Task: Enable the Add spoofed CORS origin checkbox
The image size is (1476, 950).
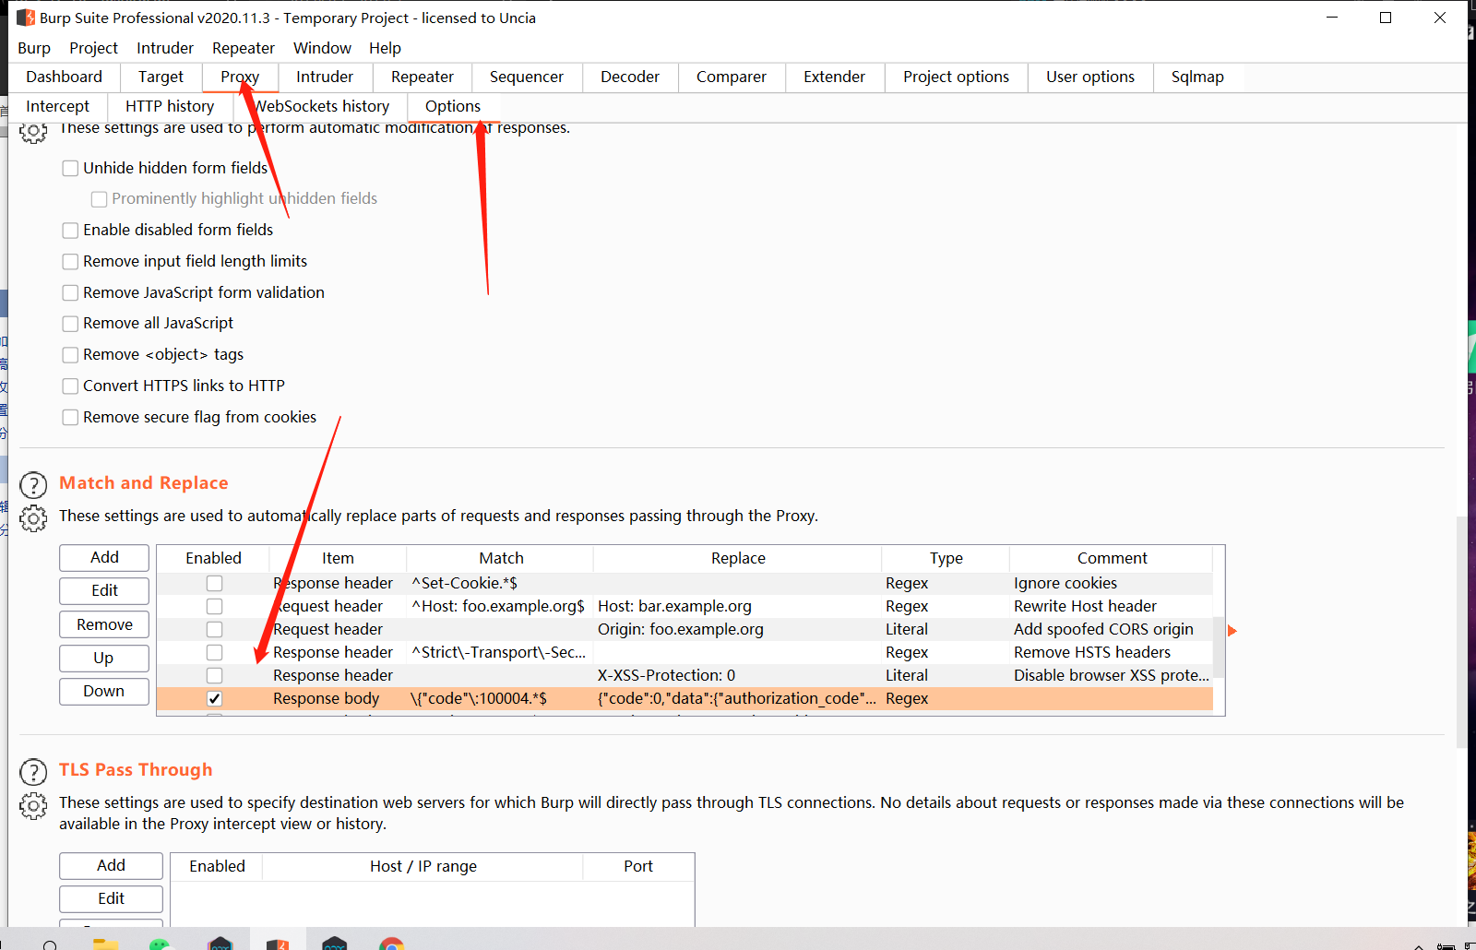Action: pos(214,629)
